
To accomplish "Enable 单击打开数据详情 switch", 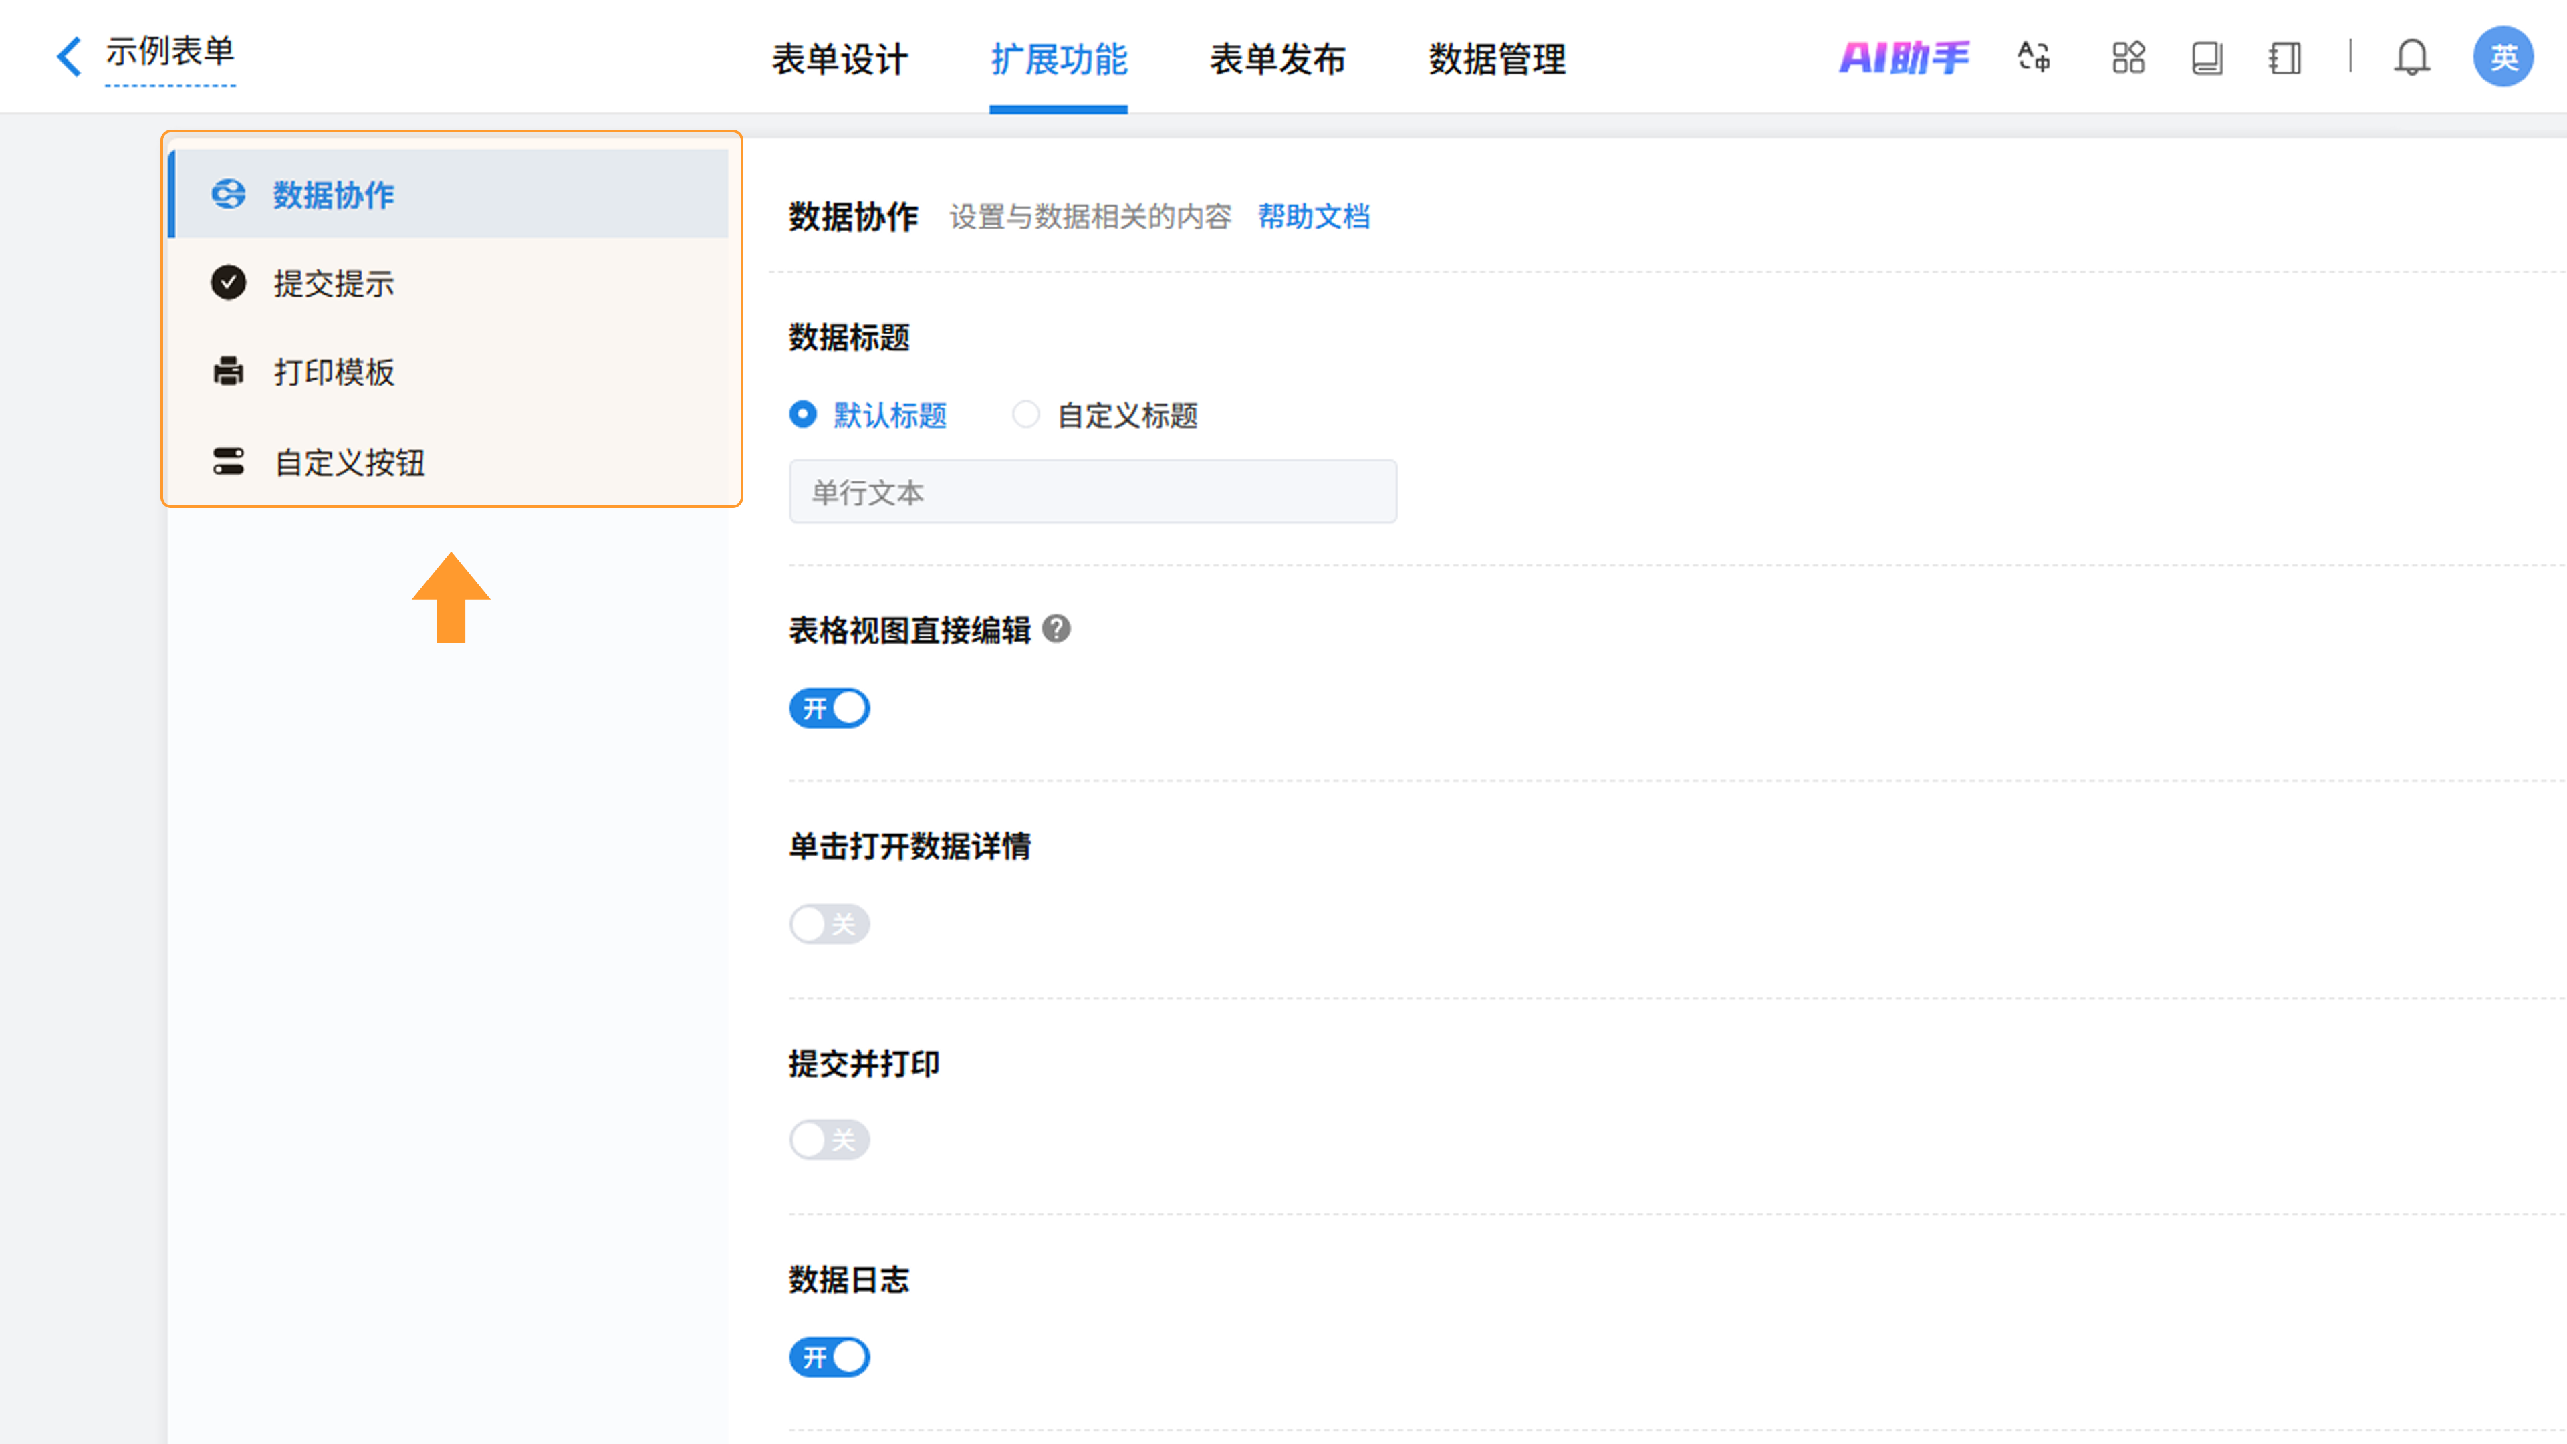I will point(829,924).
